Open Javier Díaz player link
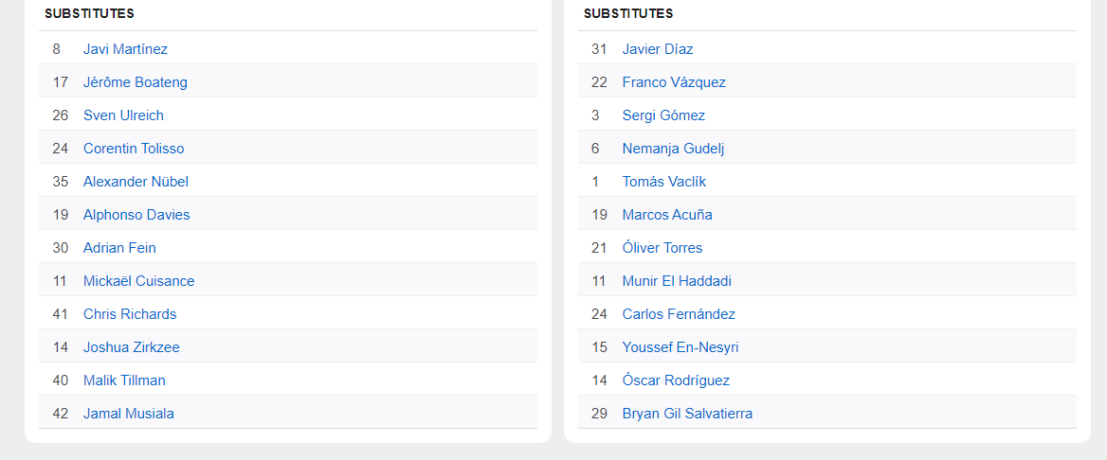 [658, 49]
